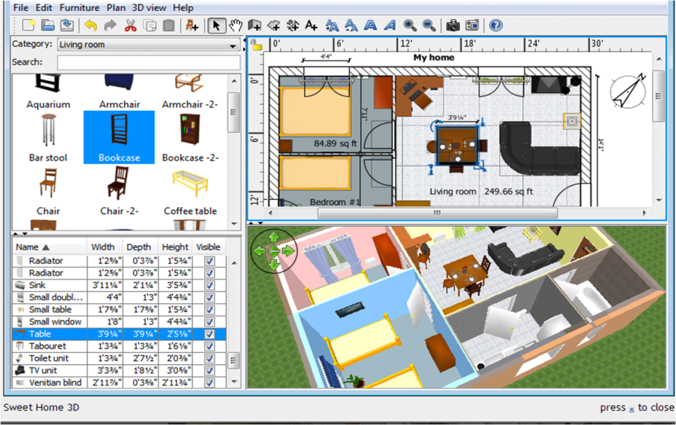Click the Cut scissors icon

(x=131, y=26)
